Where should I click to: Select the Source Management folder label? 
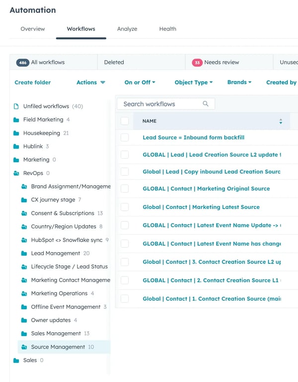(x=58, y=347)
